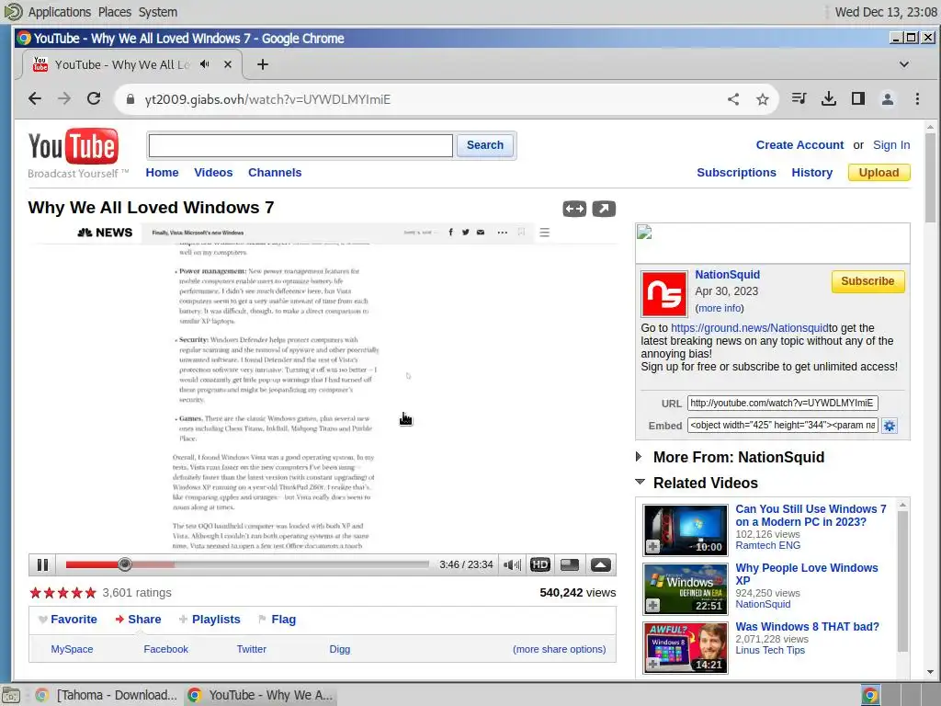941x706 pixels.
Task: Open Chrome downloads icon
Action: click(x=828, y=98)
